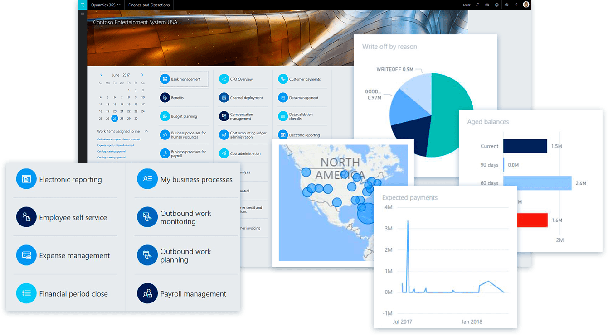The width and height of the screenshot is (608, 335).
Task: Click Electronic reporting icon in enlarged tile panel
Action: tap(26, 179)
